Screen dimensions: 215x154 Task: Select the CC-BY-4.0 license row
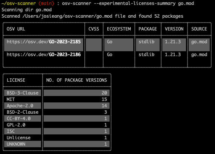[x=57, y=119]
